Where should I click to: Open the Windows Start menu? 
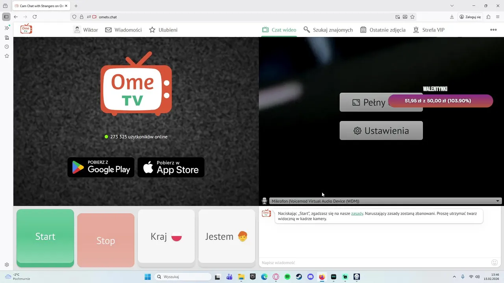click(148, 277)
